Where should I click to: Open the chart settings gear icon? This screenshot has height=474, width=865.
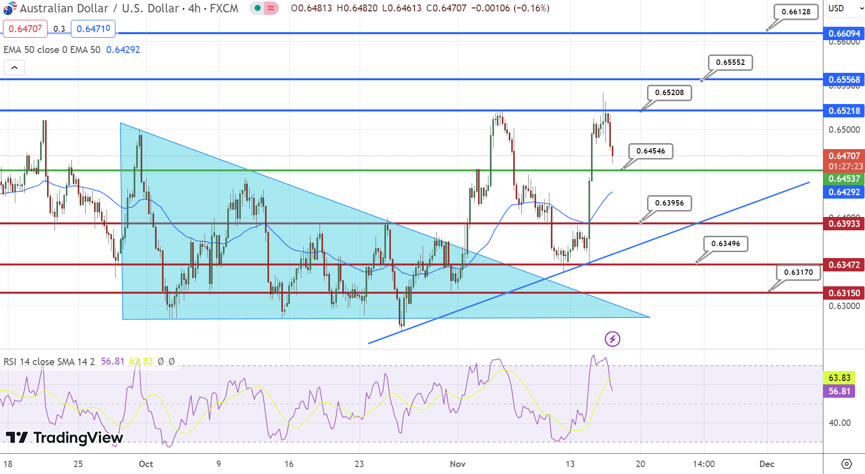tap(847, 464)
